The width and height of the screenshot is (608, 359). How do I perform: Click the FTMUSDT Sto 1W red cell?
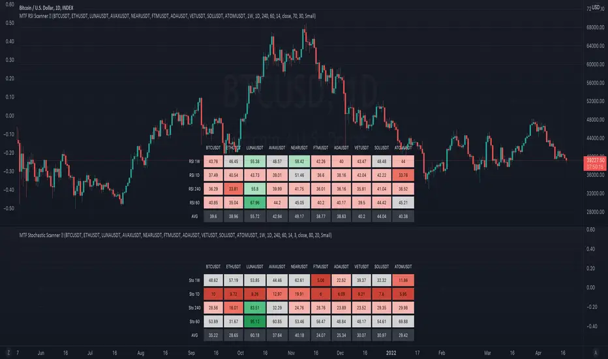coord(322,279)
